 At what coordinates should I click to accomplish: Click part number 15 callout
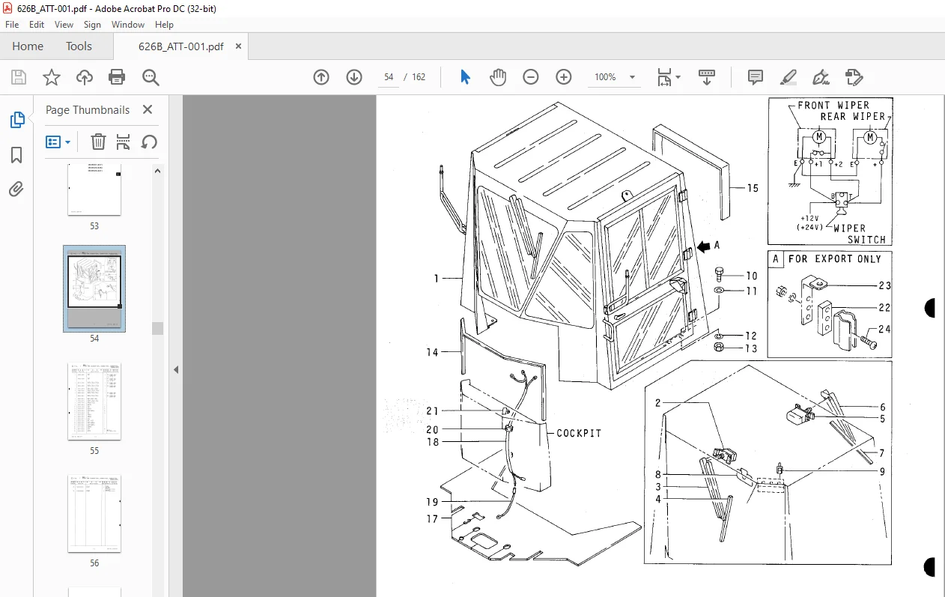point(753,188)
